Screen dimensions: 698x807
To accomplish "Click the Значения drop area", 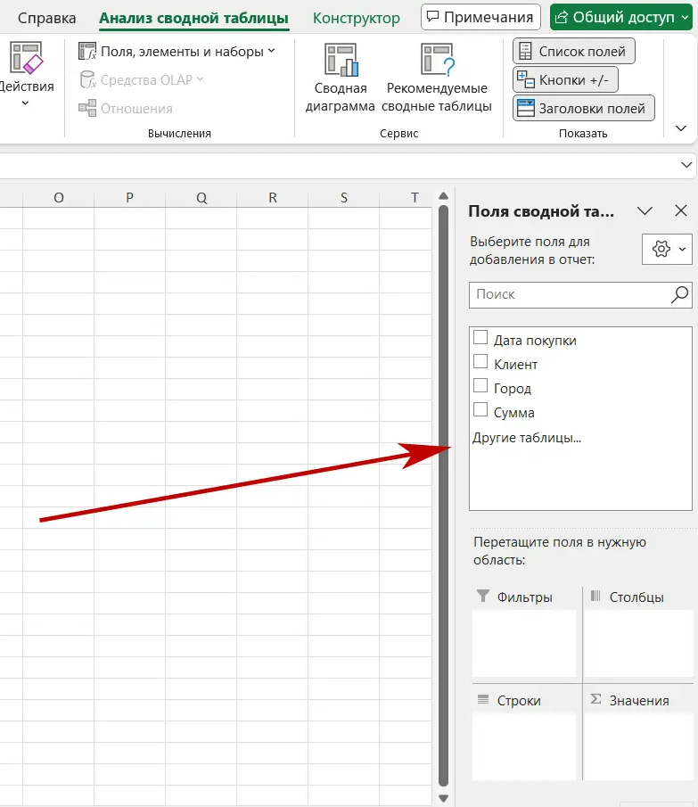I will coord(639,746).
